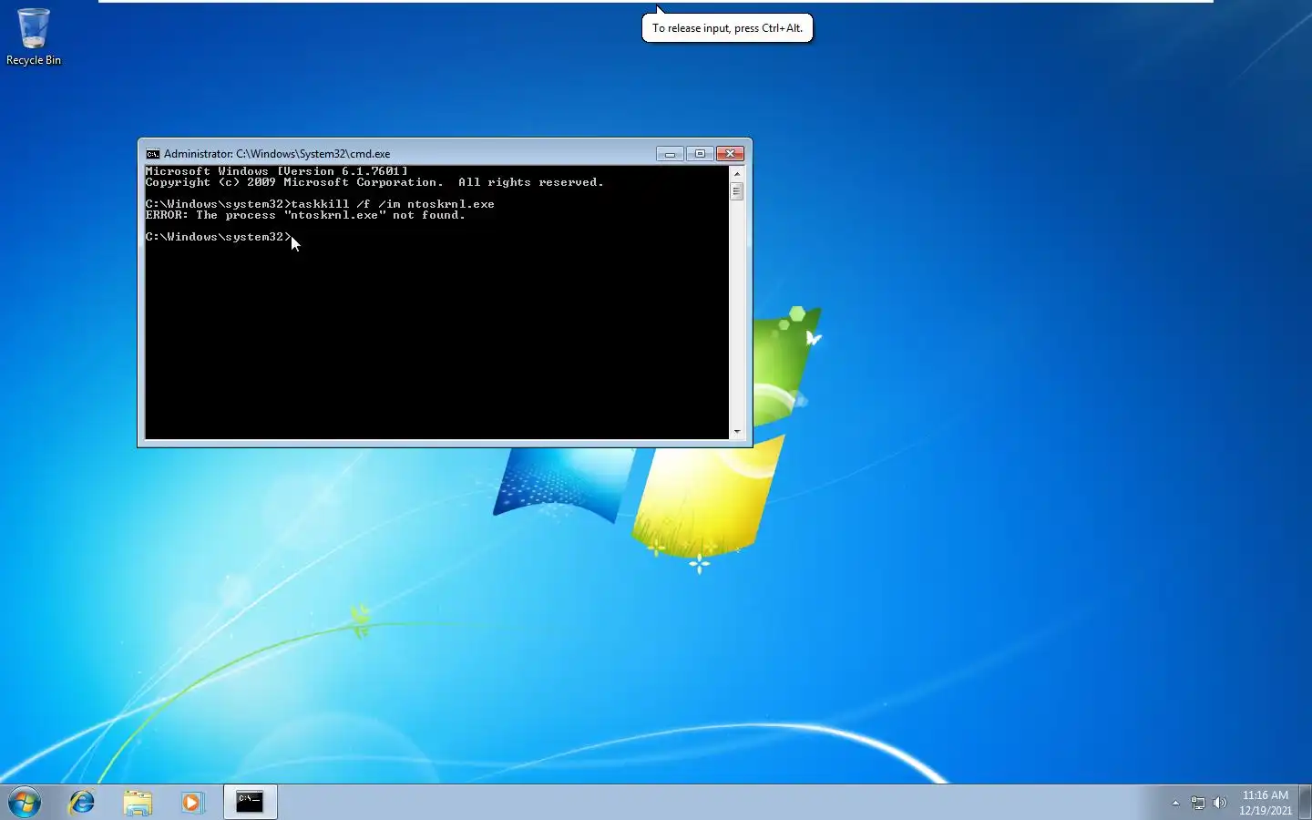
Task: Open the volume speaker tray icon
Action: coord(1220,803)
